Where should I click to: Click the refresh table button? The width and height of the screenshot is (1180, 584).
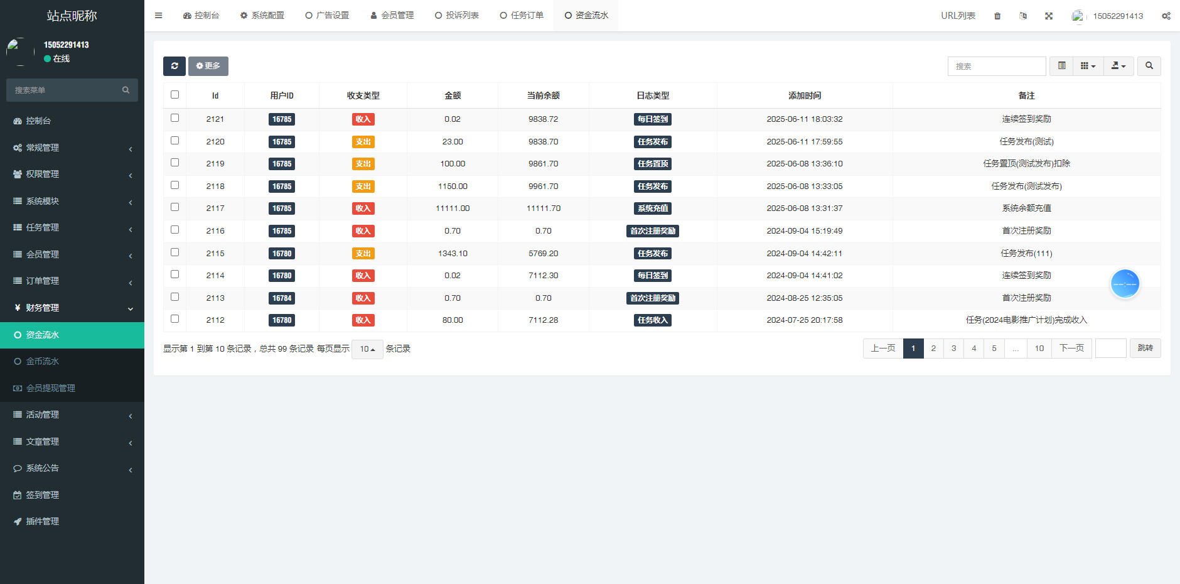(x=174, y=66)
